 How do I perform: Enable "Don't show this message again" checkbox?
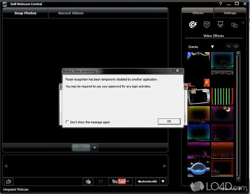(x=67, y=122)
